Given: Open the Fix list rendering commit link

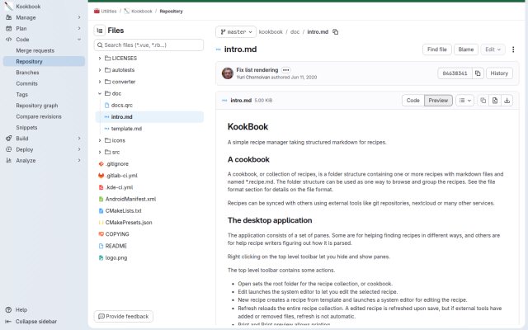Looking at the screenshot, I should [x=257, y=70].
